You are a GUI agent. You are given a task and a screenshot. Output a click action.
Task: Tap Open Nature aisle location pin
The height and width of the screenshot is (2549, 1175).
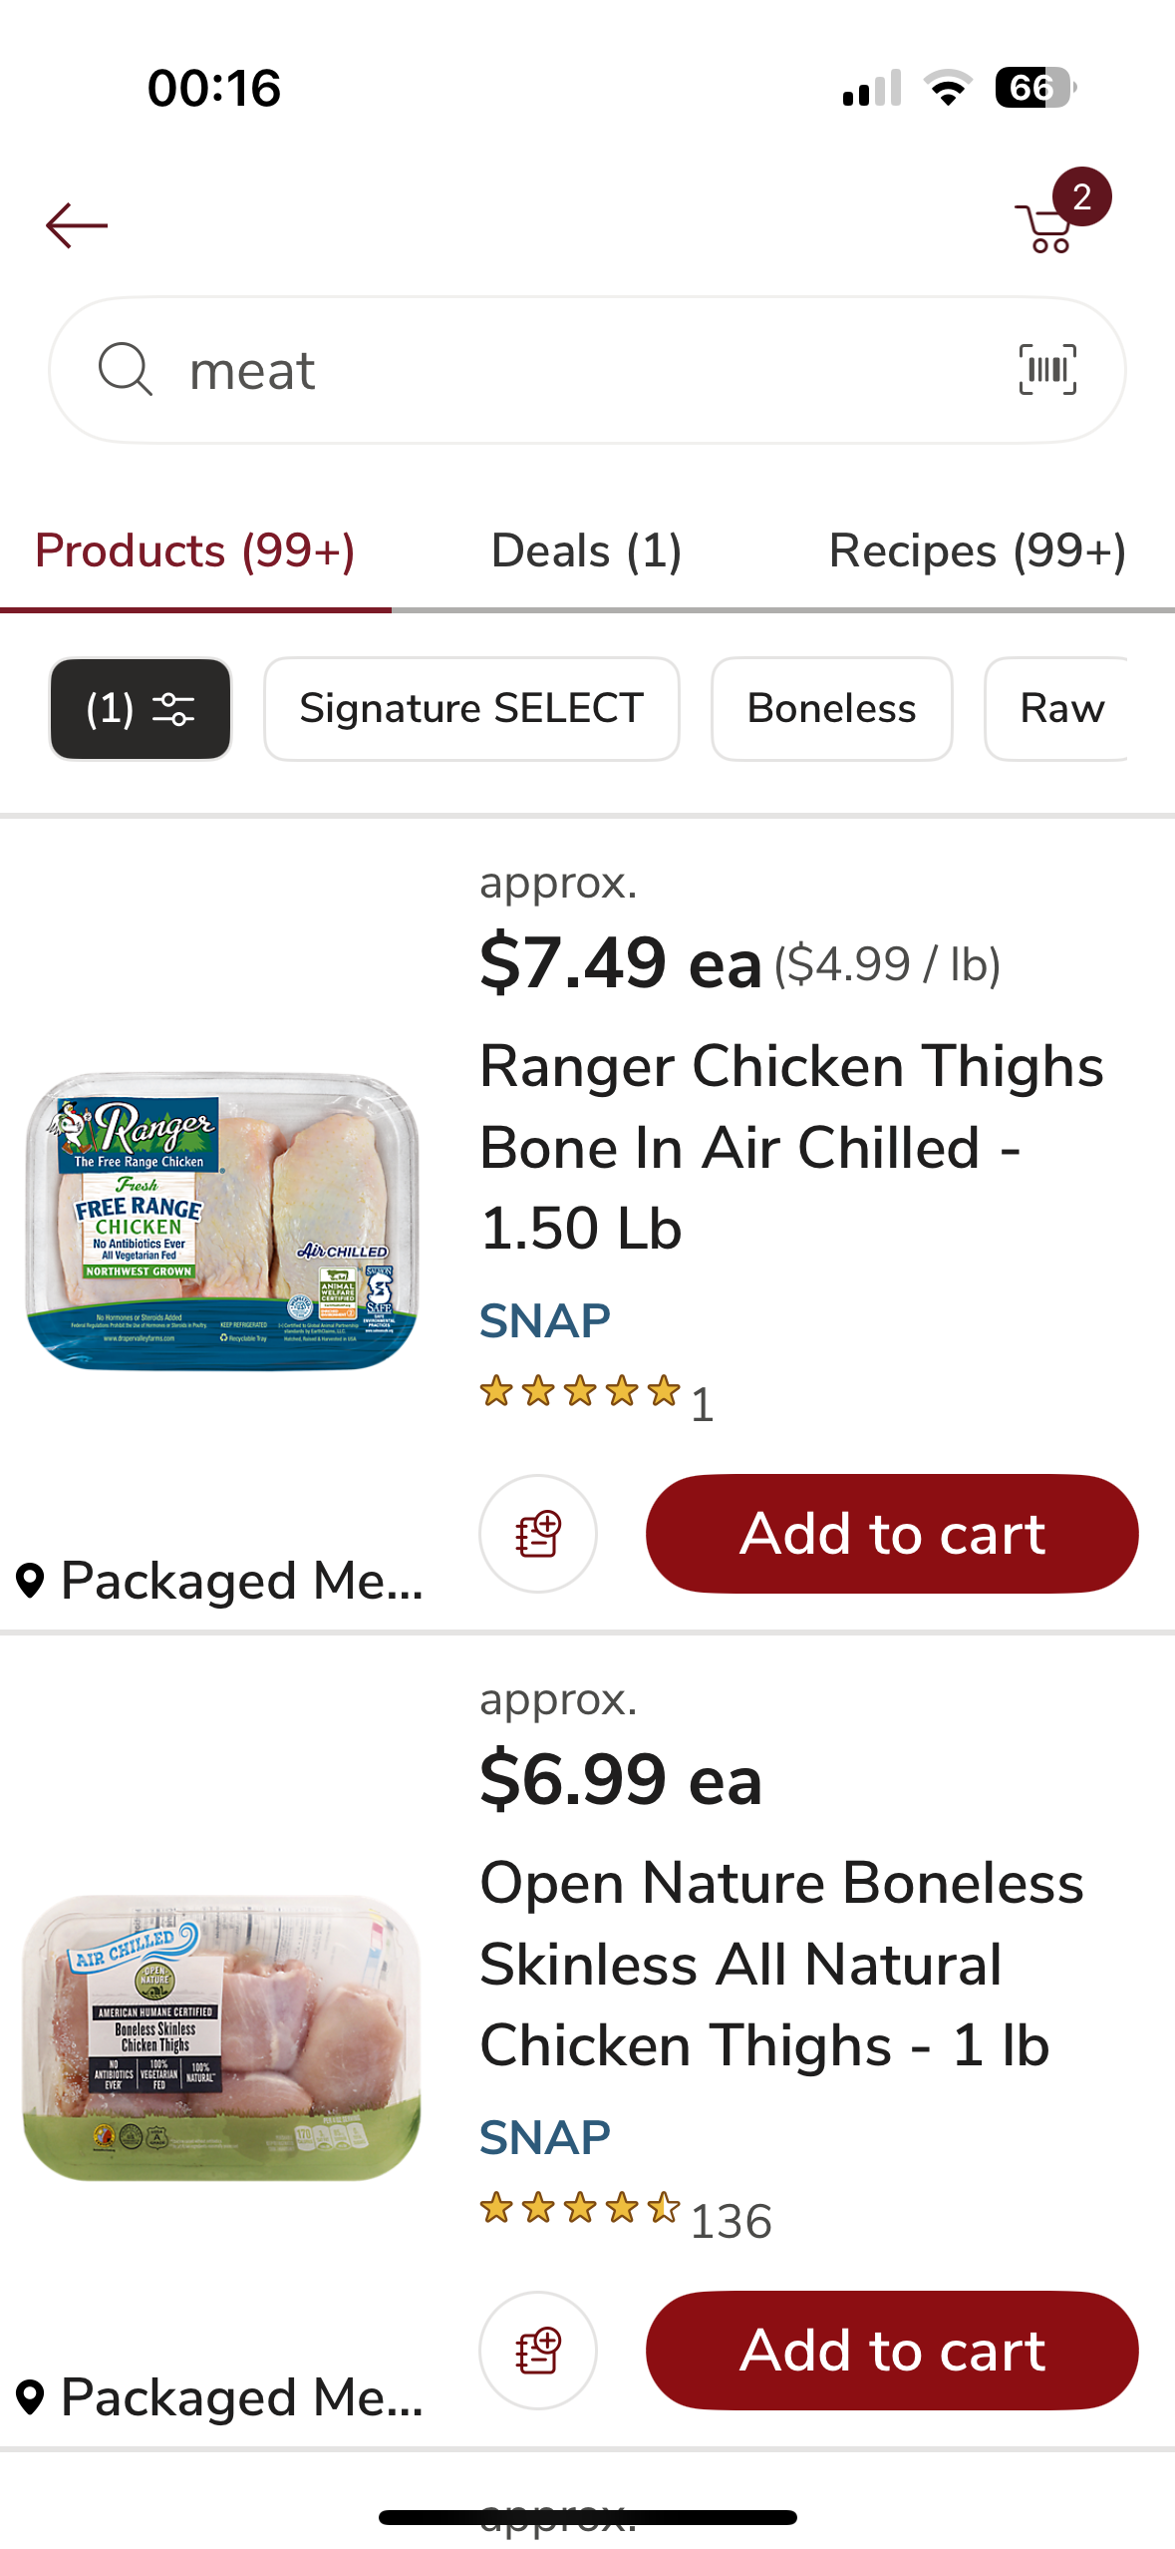click(31, 2397)
